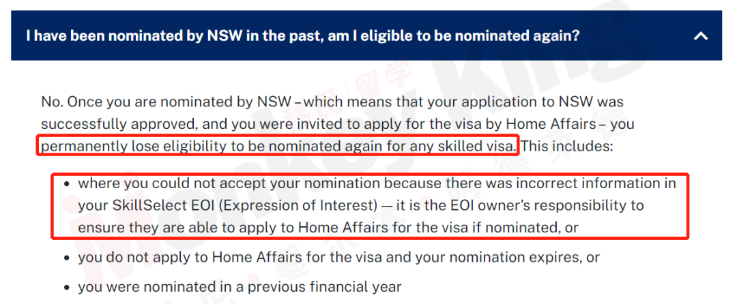
Task: Click the bullet dot before 'you were nominated in a previous'
Action: 68,287
